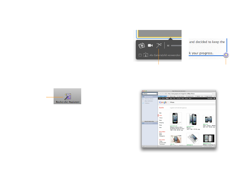Click the Anmelden sign-in link
Screen dimensions: 245x171
[x=210, y=99]
